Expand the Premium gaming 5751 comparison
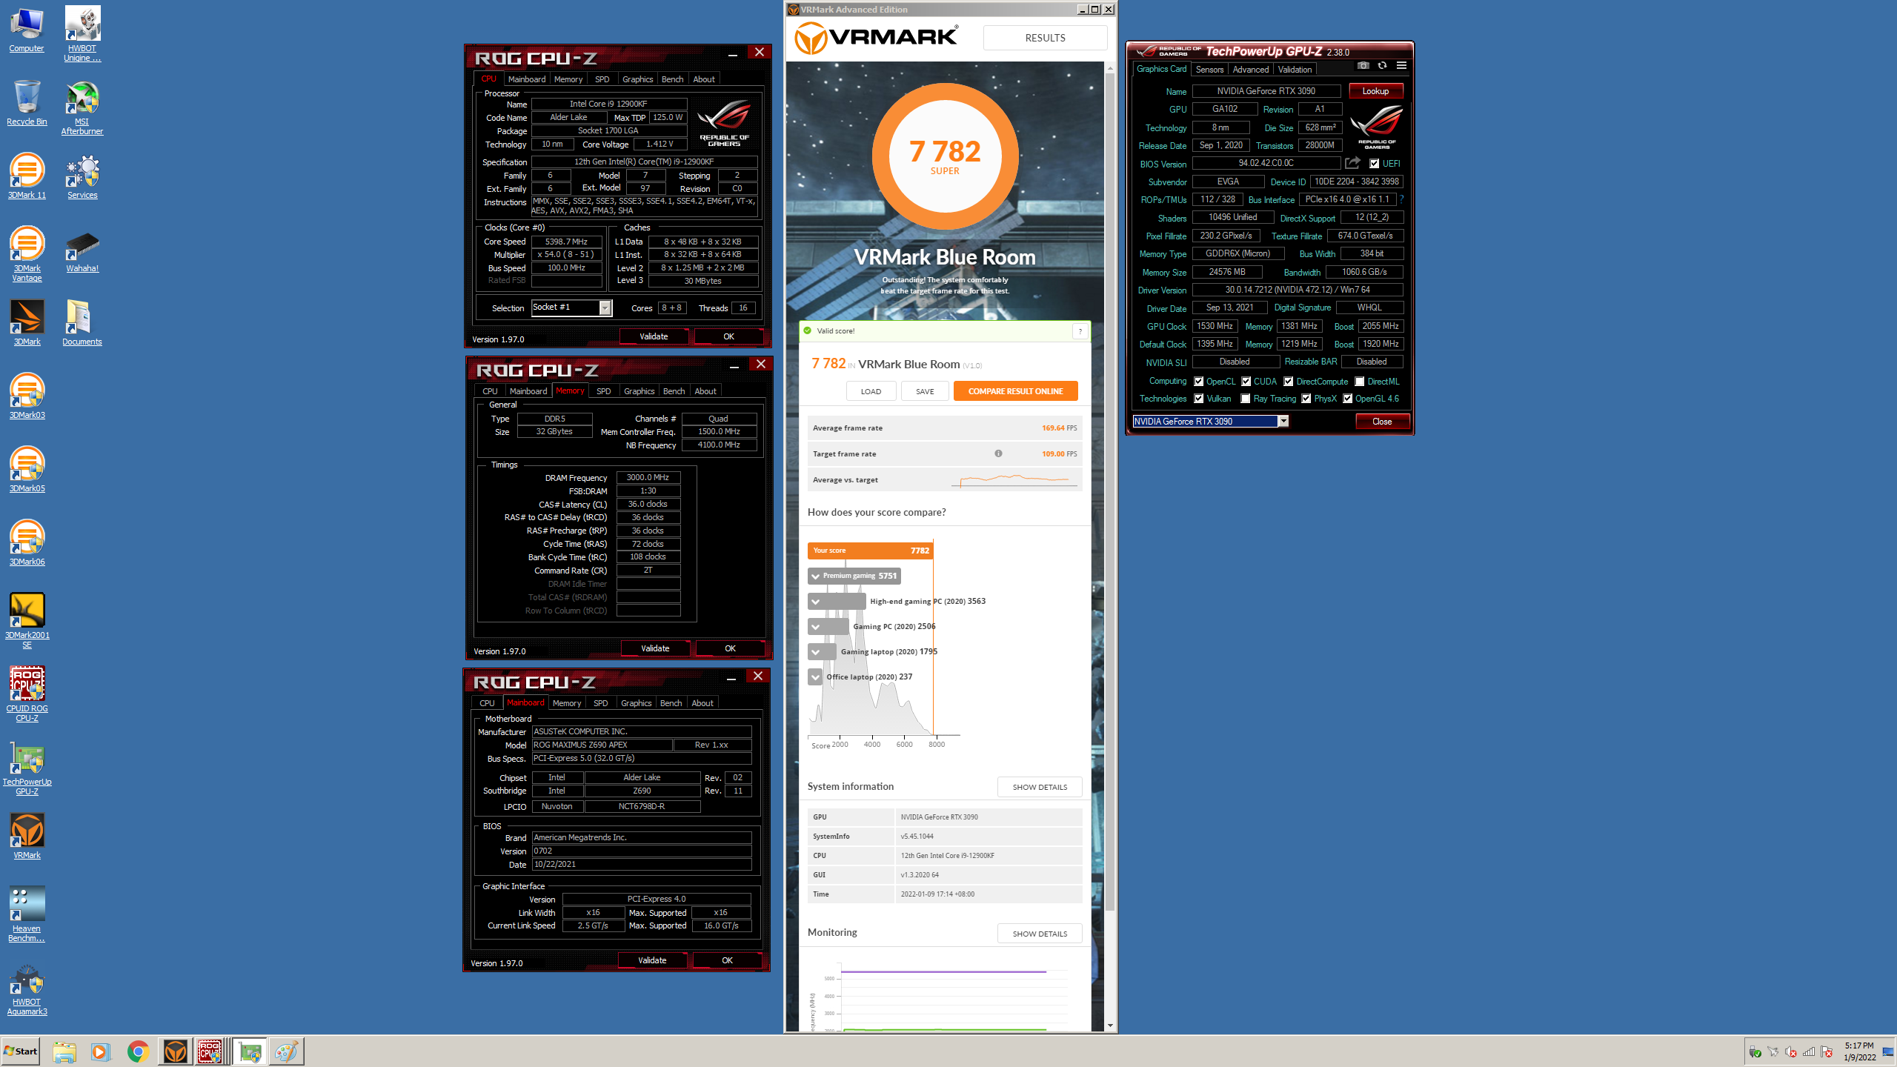1897x1067 pixels. click(854, 576)
